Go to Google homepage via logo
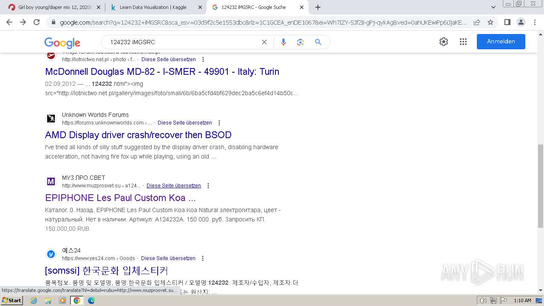Image resolution: width=544 pixels, height=306 pixels. coord(62,42)
